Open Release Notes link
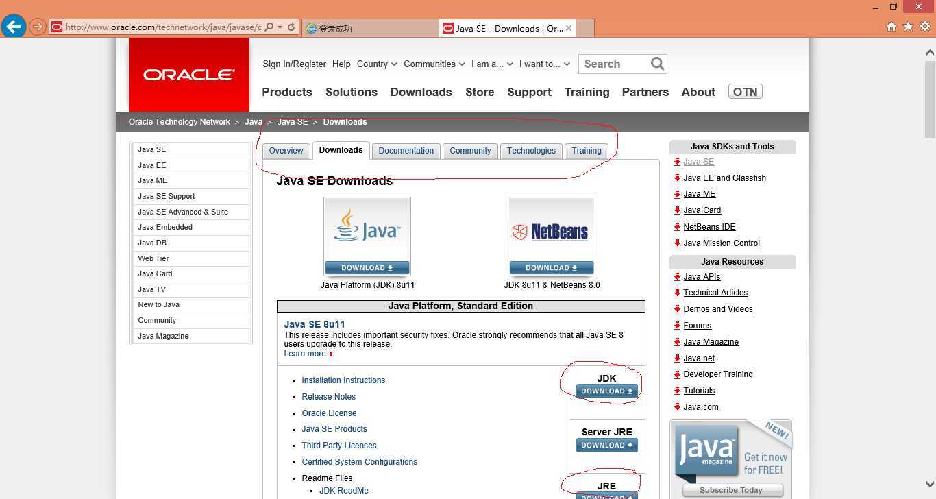936x499 pixels. coord(328,397)
